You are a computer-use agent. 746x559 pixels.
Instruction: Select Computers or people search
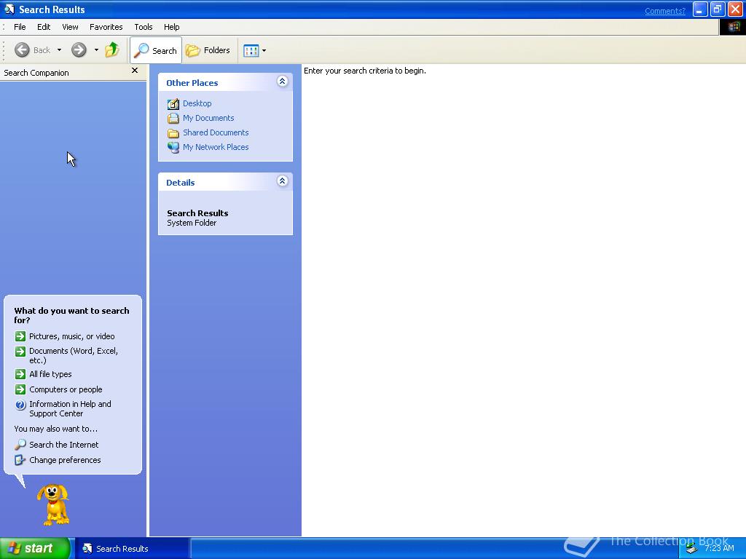[66, 389]
